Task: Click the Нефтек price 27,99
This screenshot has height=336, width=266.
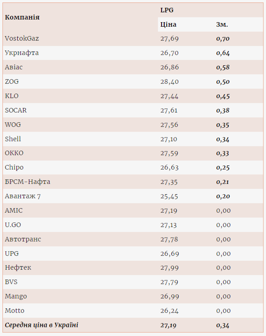Action: 169,268
